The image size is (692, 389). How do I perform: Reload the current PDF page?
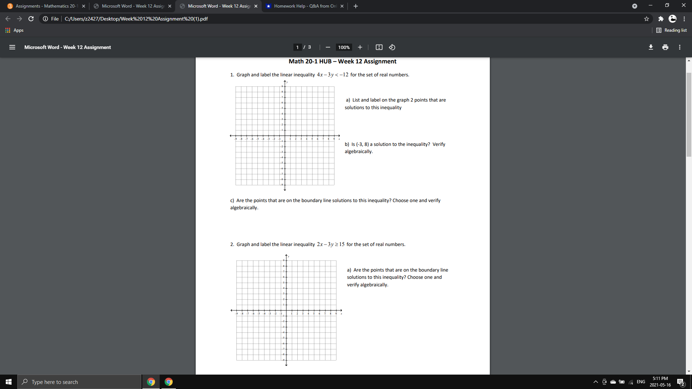click(x=31, y=19)
